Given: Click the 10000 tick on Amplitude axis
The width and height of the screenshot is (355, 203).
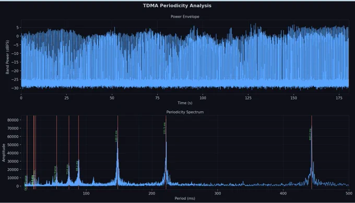Looking at the screenshot, I should pos(13,178).
